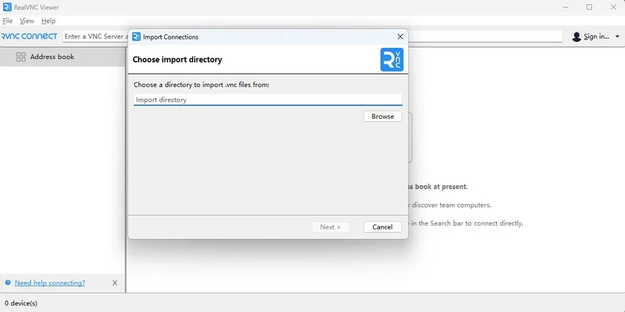This screenshot has height=312, width=625.
Task: Open the Need help connecting link
Action: coord(50,283)
